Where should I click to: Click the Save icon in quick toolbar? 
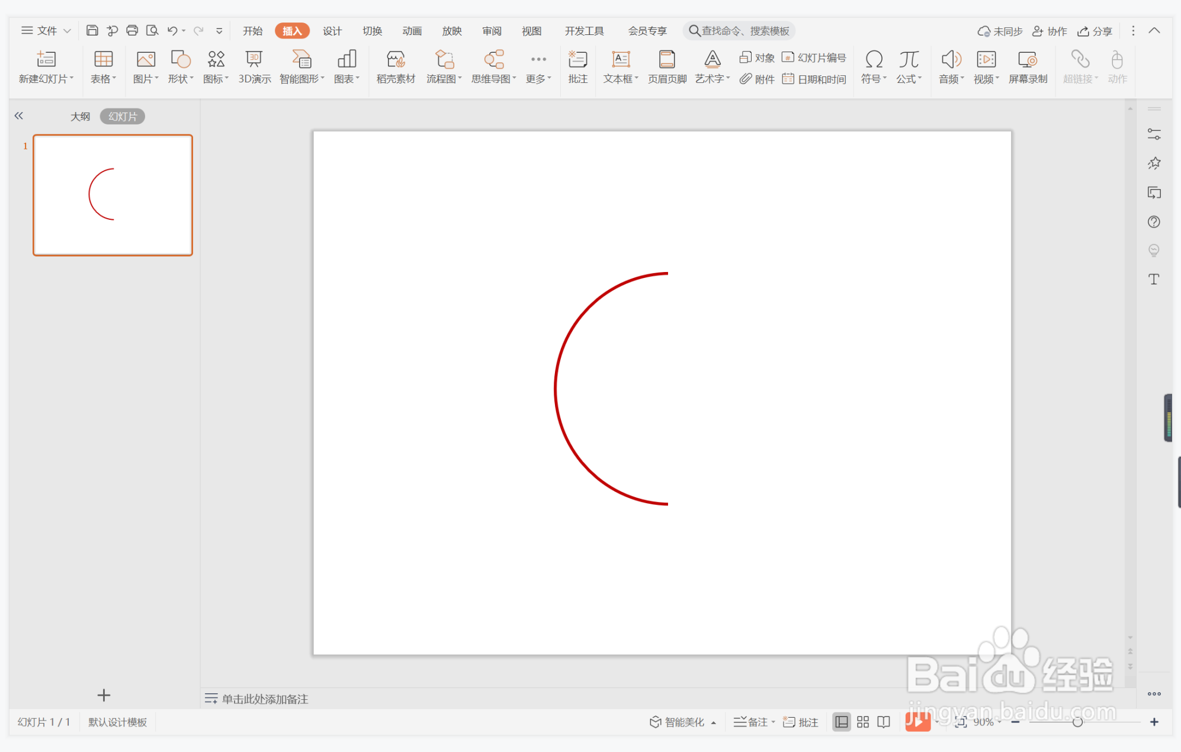coord(92,30)
